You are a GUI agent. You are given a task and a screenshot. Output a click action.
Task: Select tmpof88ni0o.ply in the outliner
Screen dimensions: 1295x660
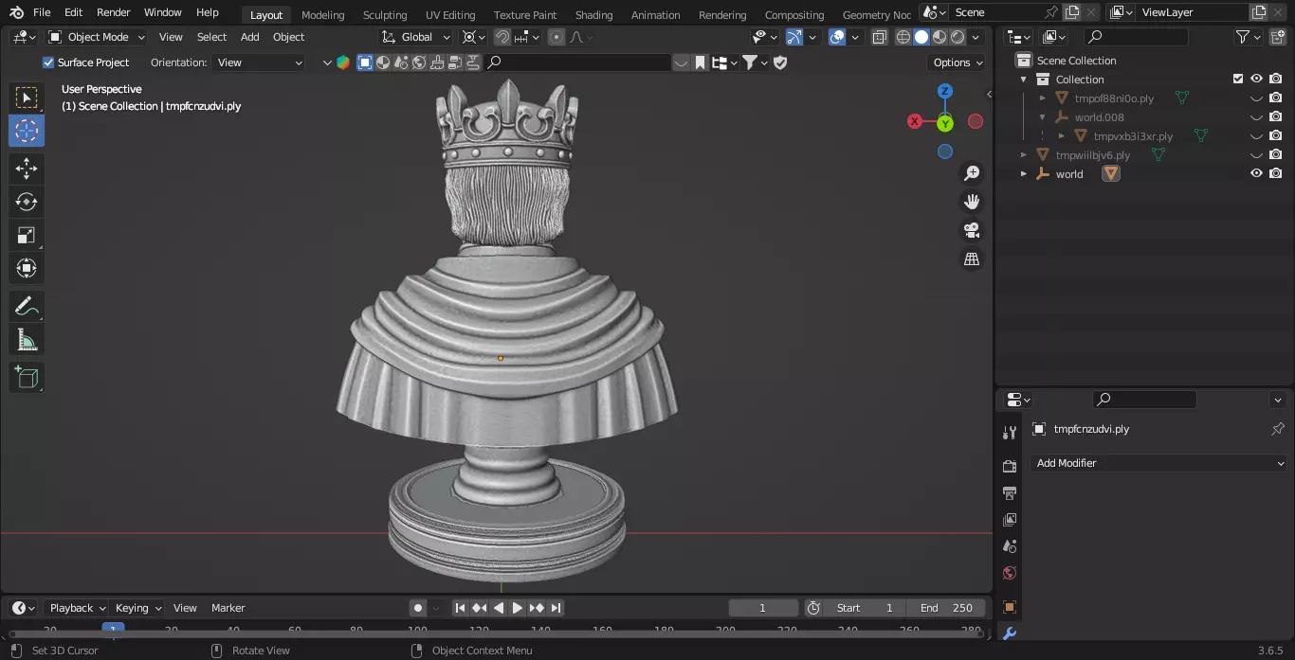[1114, 98]
